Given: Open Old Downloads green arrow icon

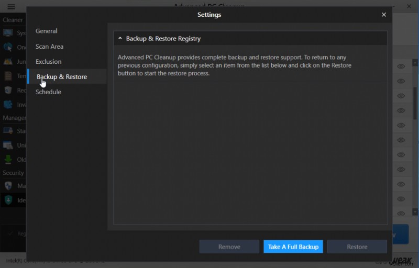Looking at the screenshot, I should pos(8,159).
